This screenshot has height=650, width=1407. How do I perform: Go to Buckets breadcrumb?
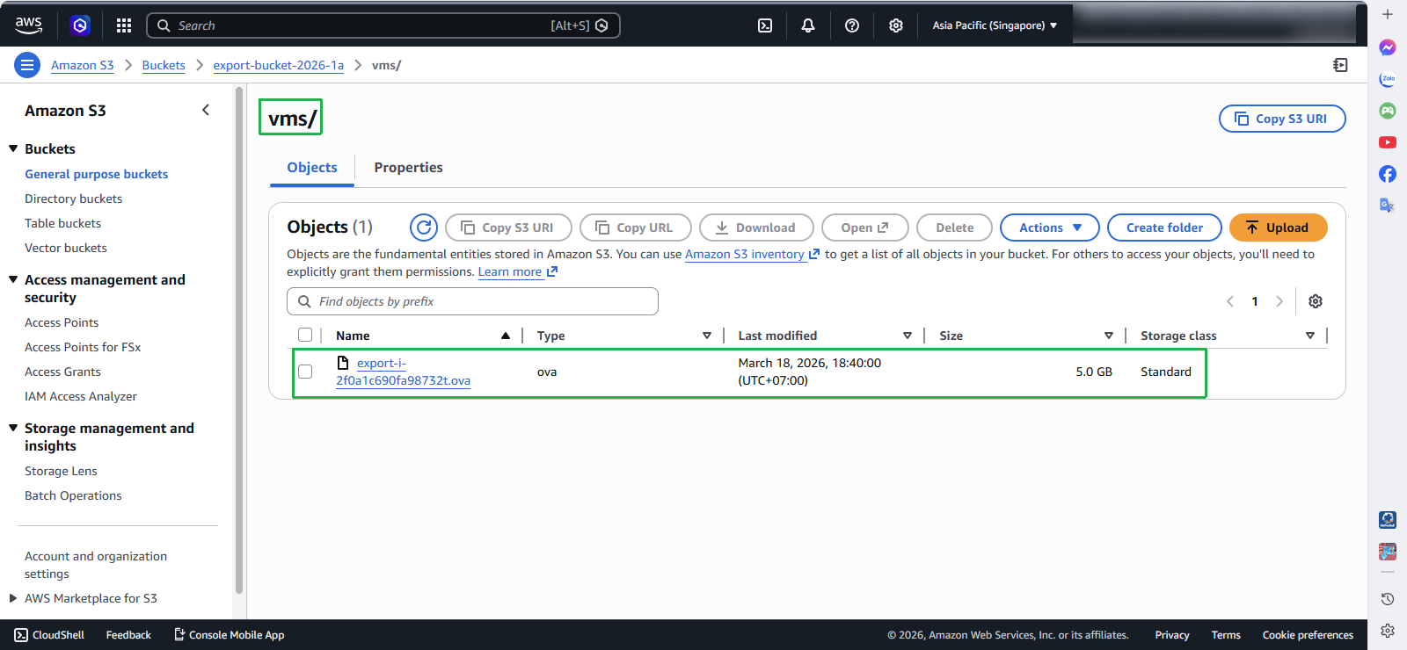(x=164, y=65)
